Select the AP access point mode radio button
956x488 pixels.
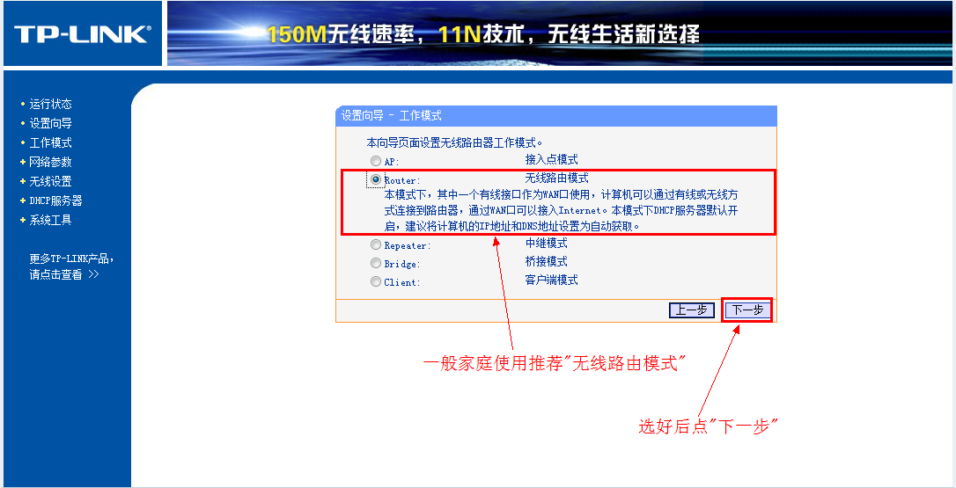(376, 161)
